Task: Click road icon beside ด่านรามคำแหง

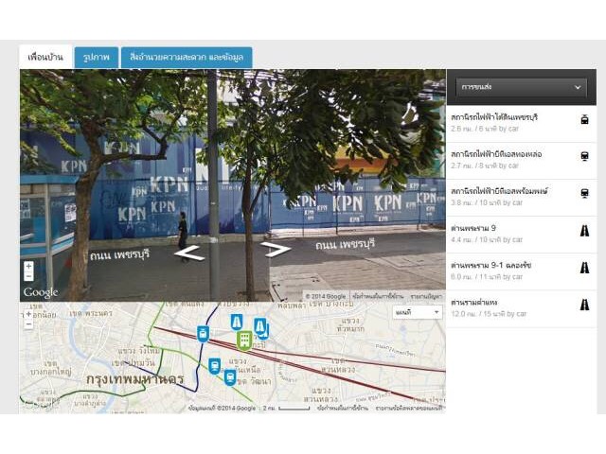Action: [x=585, y=304]
